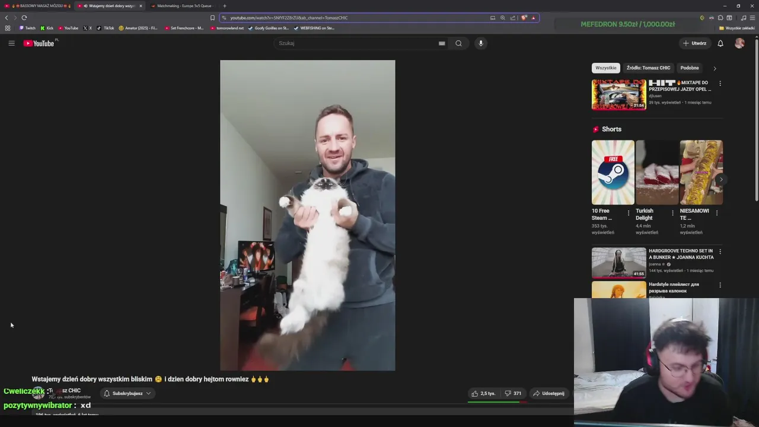Open the HARDGROOVE TECHNO SET IN A BUNKER thumbnail
Viewport: 759px width, 427px height.
tap(619, 263)
